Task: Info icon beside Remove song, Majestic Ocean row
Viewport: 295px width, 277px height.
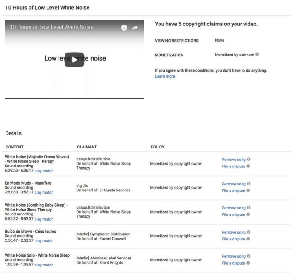Action: [x=248, y=159]
